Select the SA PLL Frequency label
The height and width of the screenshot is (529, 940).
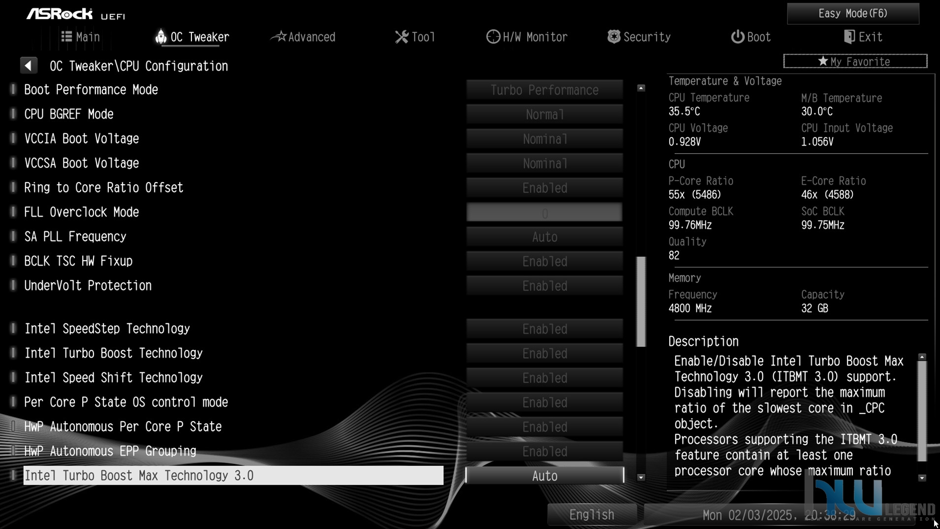point(75,236)
